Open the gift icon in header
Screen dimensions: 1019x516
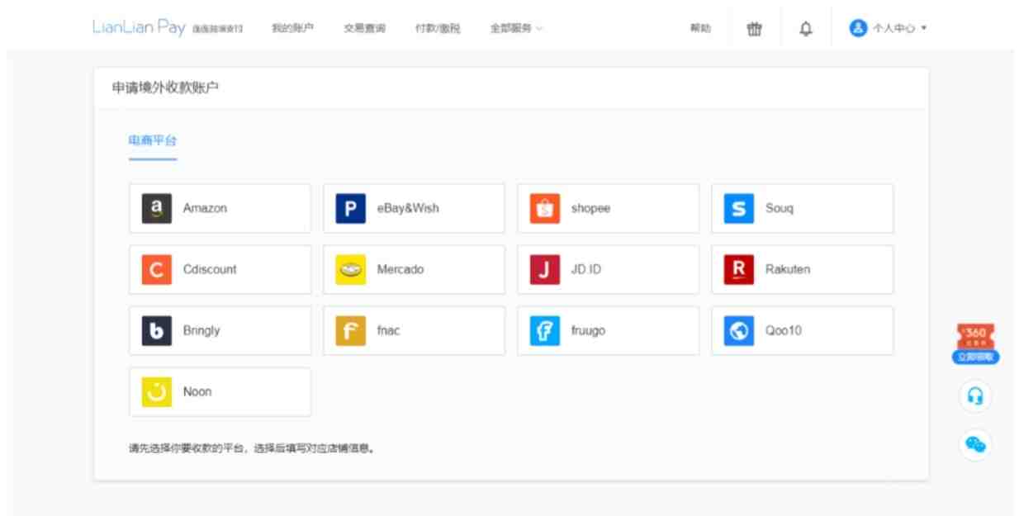tap(754, 28)
